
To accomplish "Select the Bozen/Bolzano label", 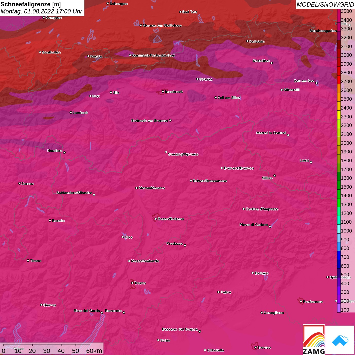I will tap(171, 219).
